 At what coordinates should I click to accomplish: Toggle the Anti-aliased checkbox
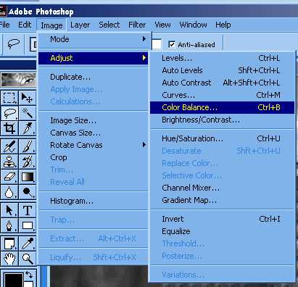172,44
